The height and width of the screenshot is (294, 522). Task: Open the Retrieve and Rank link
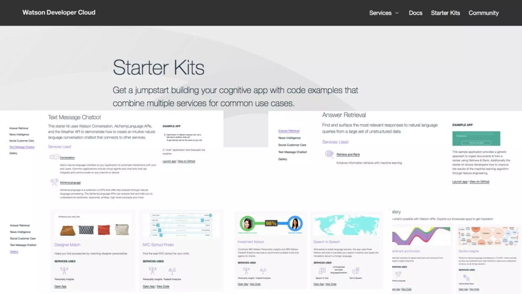[348, 154]
